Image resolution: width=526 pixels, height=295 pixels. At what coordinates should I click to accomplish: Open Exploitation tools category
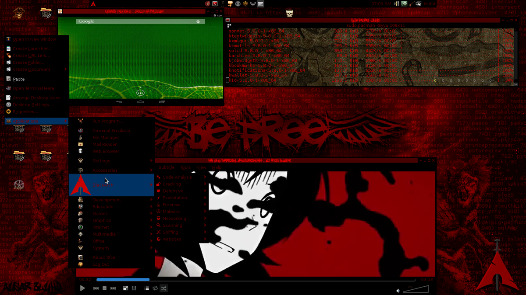pyautogui.click(x=181, y=198)
